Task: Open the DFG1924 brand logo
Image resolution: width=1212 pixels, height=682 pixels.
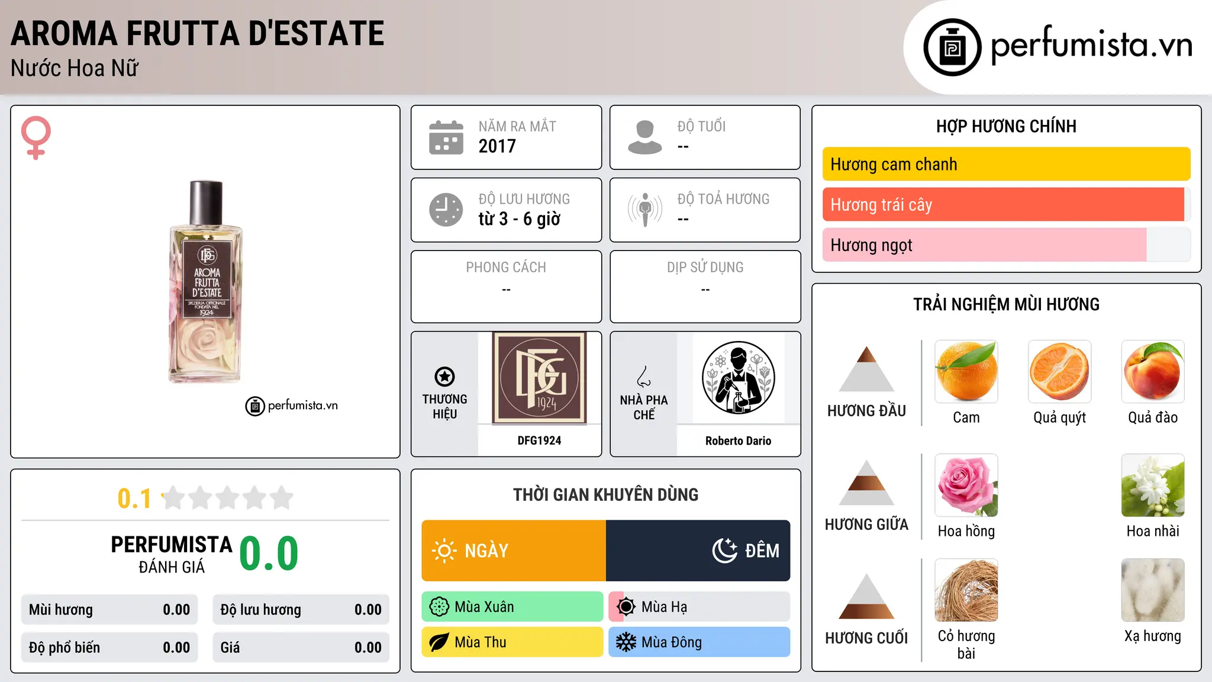Action: (540, 378)
